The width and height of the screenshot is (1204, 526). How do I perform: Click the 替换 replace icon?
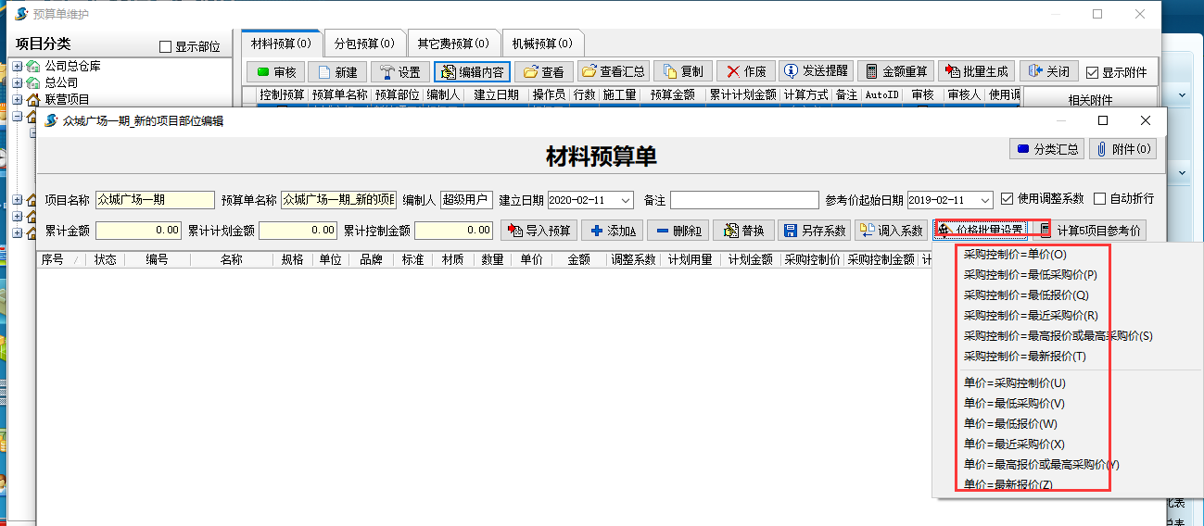730,231
